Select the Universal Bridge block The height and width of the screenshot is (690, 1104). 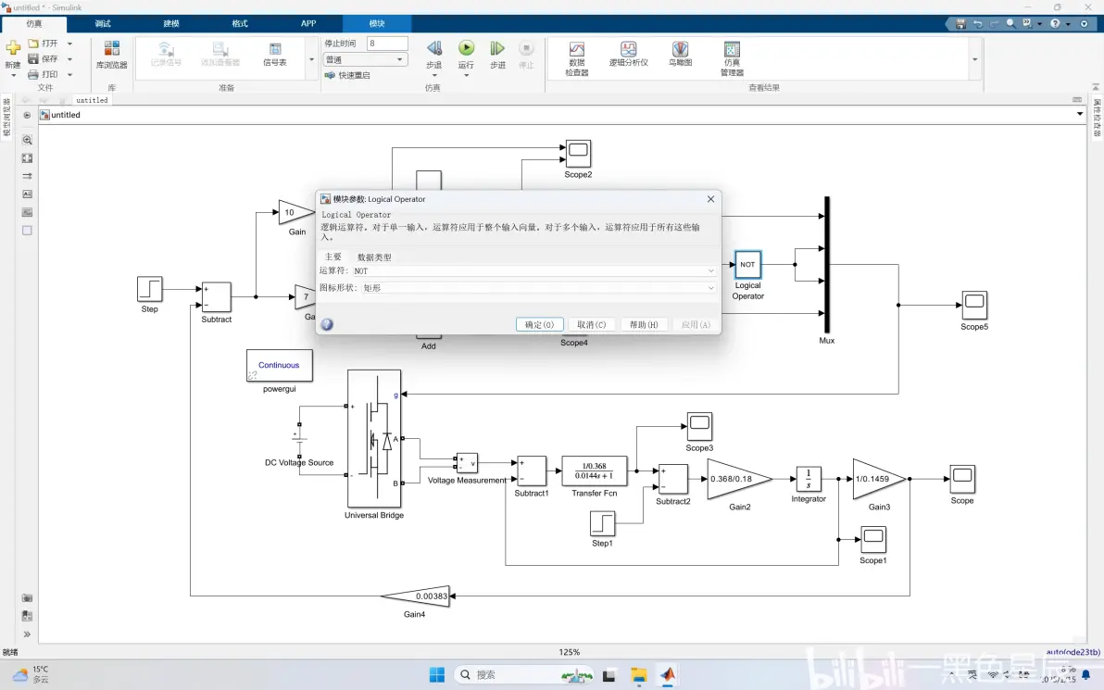click(374, 439)
